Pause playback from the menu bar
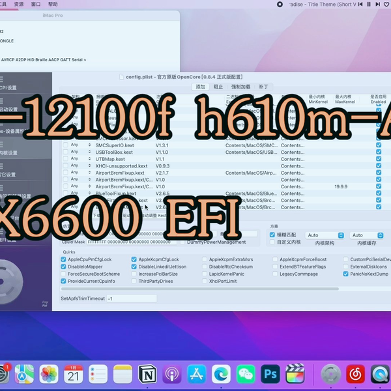The image size is (391, 391). (x=369, y=5)
